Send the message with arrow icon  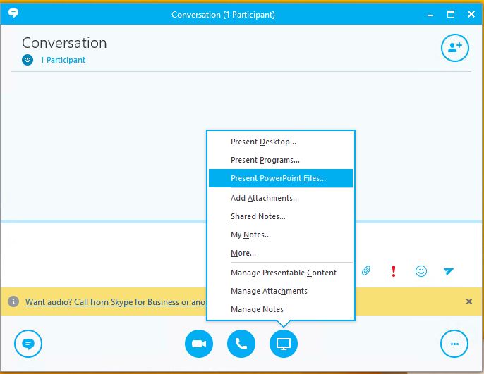448,271
